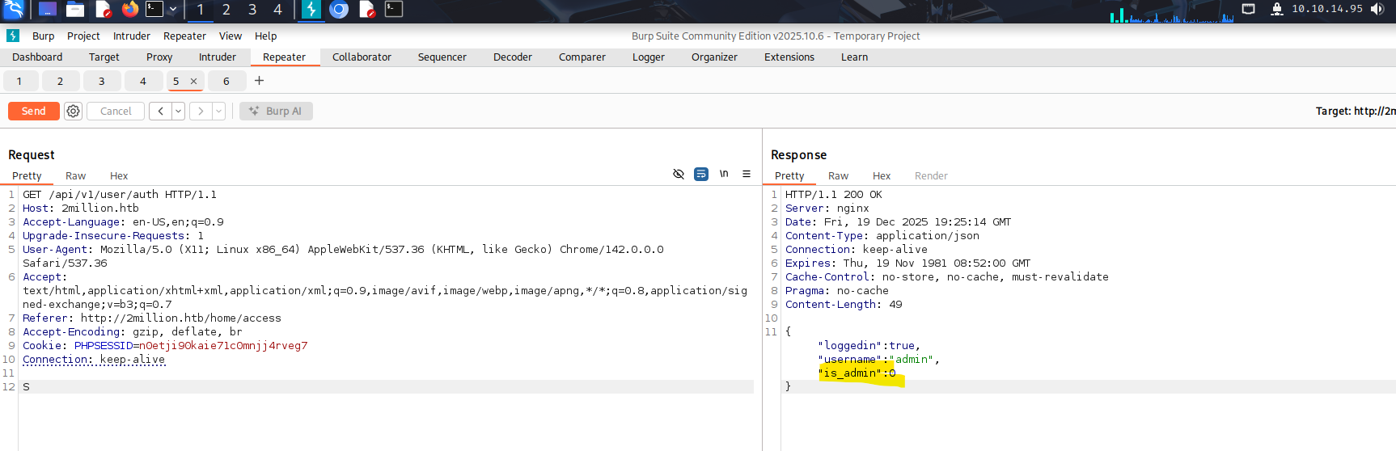This screenshot has height=451, width=1396.
Task: Open Chromium browser in the taskbar
Action: coord(339,10)
